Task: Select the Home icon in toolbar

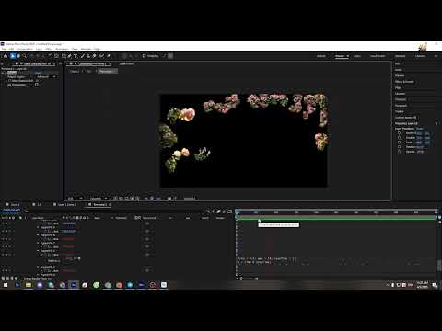Action: coord(6,56)
